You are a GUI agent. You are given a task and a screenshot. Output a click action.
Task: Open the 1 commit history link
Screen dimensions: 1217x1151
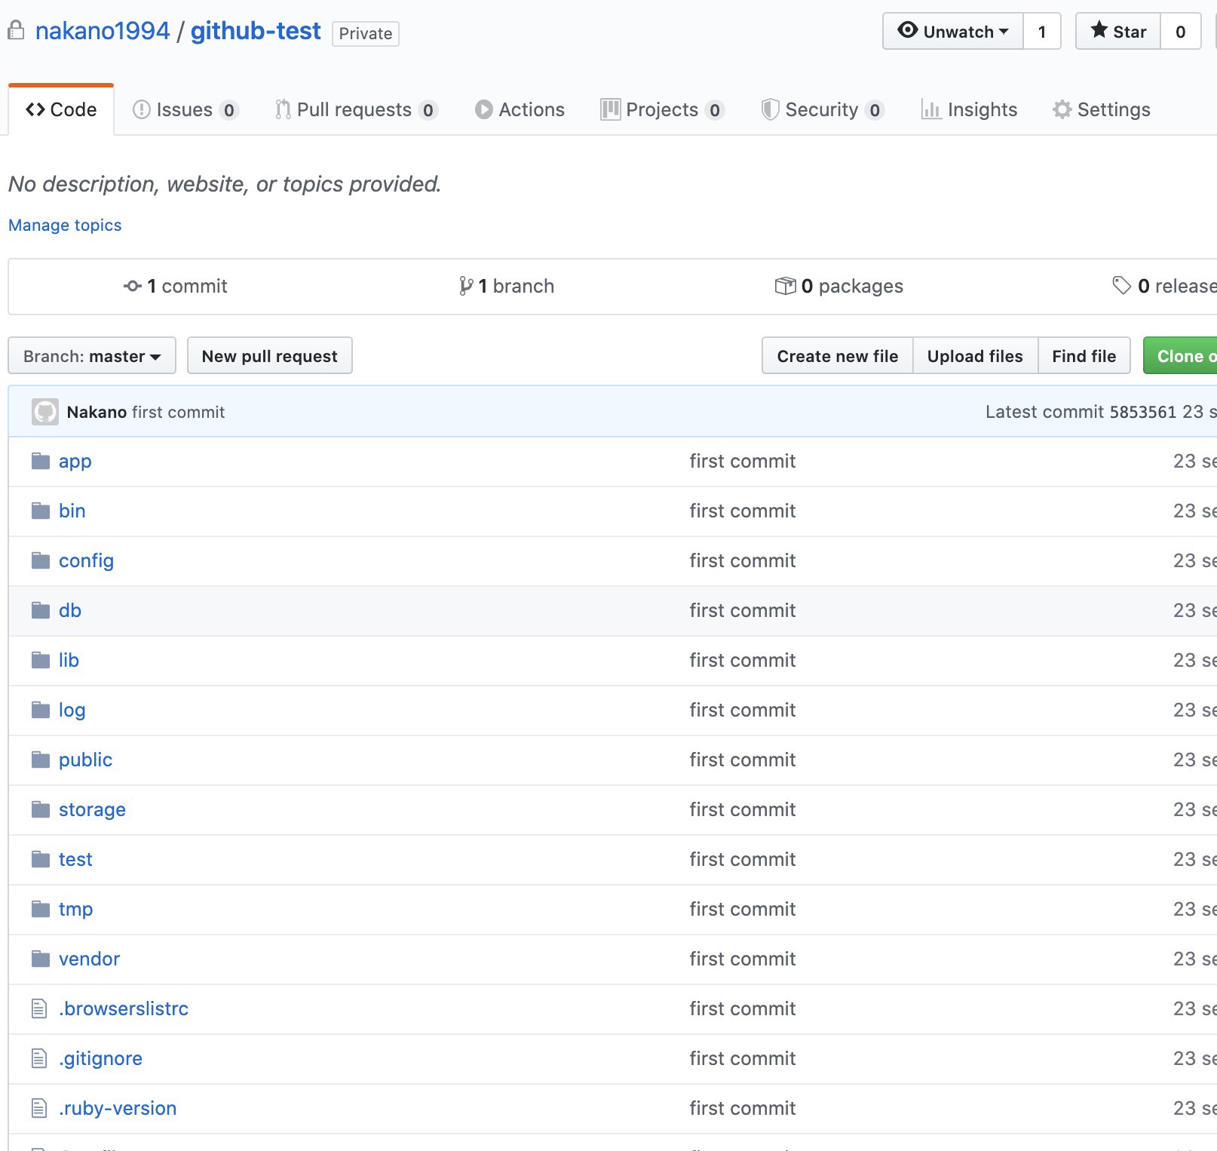(x=176, y=286)
